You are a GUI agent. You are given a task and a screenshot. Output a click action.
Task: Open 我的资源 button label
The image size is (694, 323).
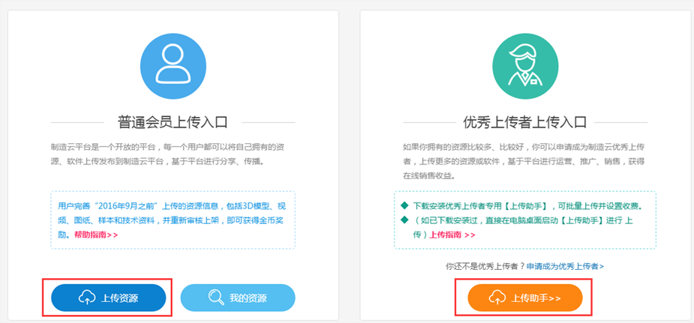(x=248, y=298)
